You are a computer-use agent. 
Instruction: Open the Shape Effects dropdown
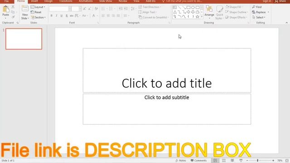[236, 17]
